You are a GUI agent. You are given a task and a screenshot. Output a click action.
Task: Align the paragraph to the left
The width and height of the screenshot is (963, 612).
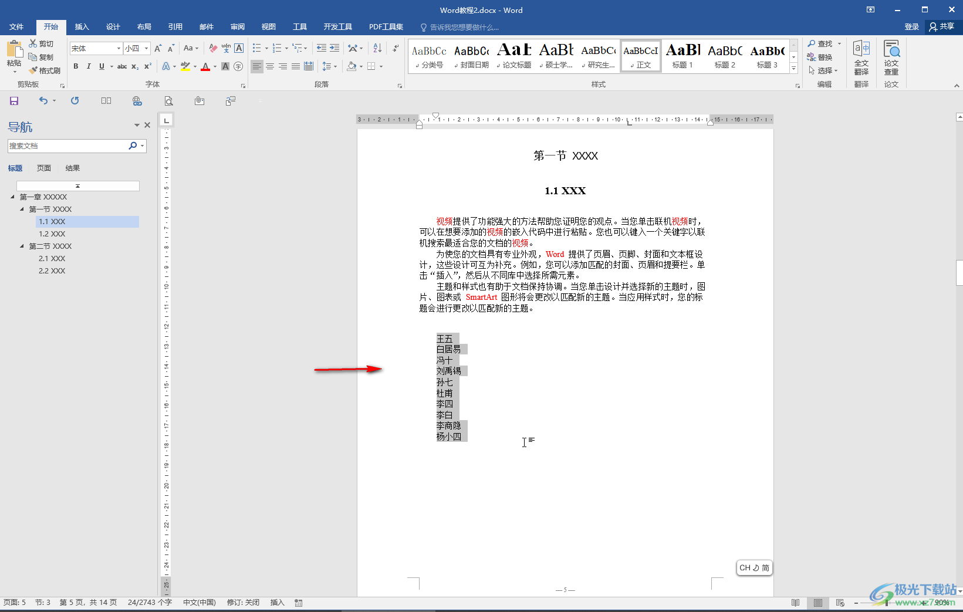[257, 66]
